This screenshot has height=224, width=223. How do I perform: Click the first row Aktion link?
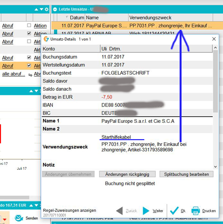pyautogui.click(x=40, y=26)
